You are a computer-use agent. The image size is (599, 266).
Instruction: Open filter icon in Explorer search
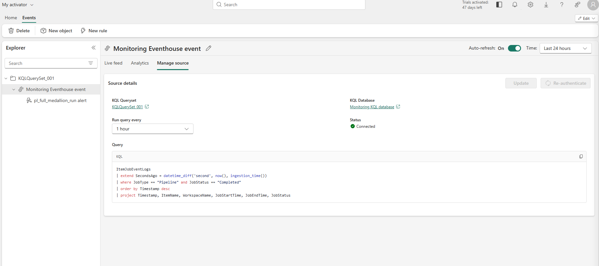[91, 63]
